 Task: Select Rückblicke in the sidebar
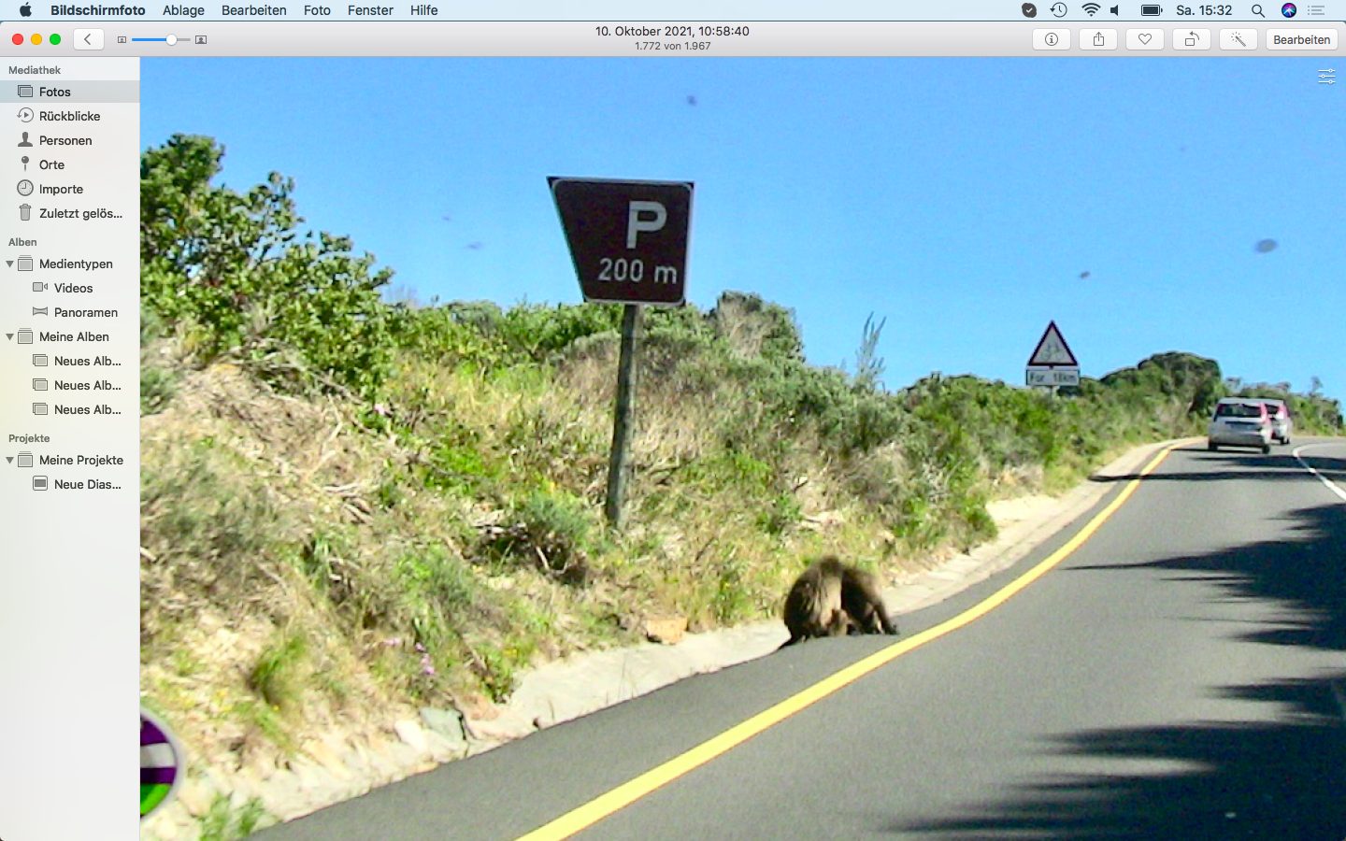pyautogui.click(x=69, y=116)
